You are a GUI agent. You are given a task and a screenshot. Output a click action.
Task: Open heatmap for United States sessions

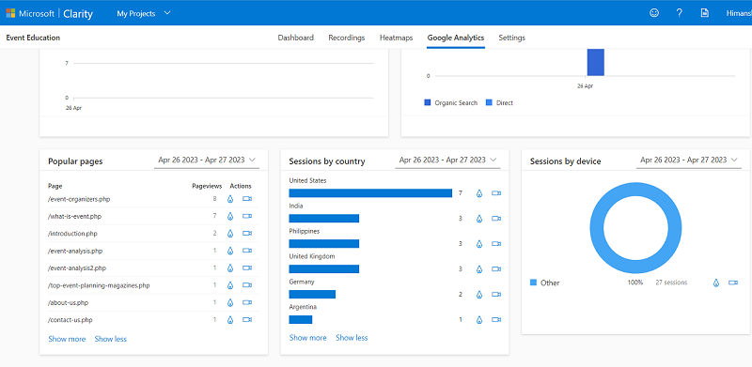tap(479, 193)
